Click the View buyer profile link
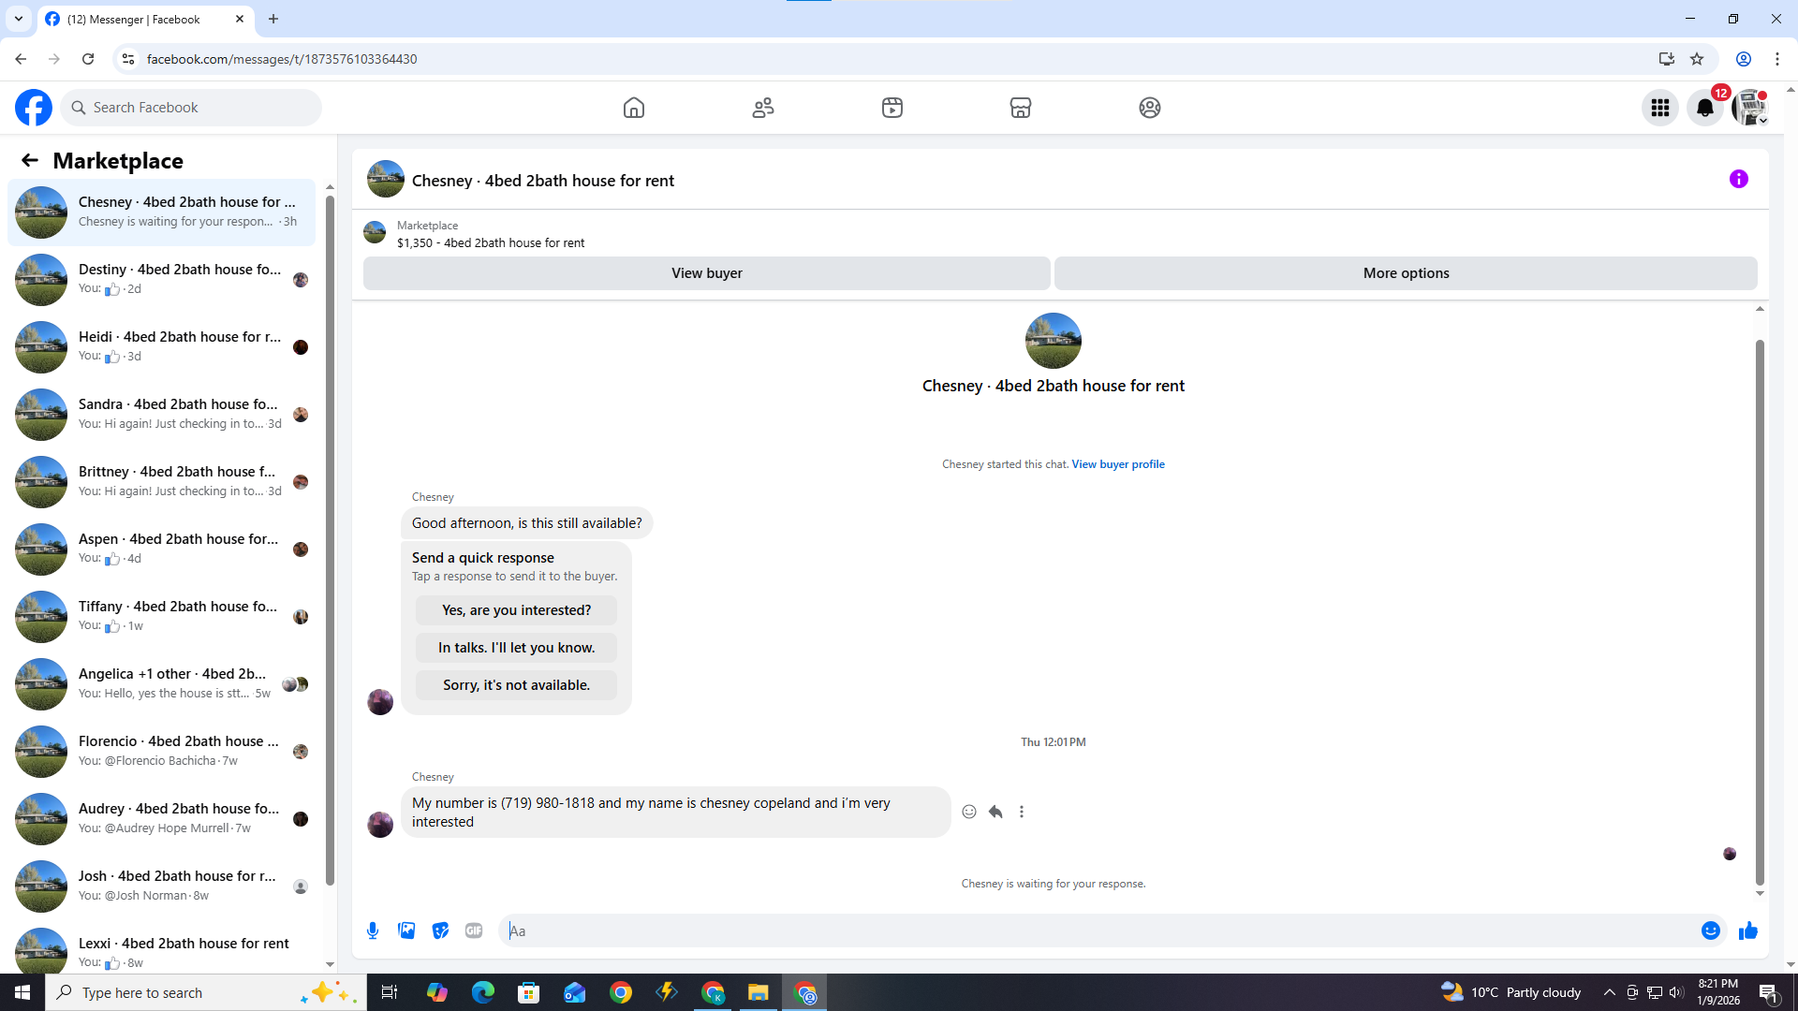The image size is (1798, 1011). [1117, 464]
